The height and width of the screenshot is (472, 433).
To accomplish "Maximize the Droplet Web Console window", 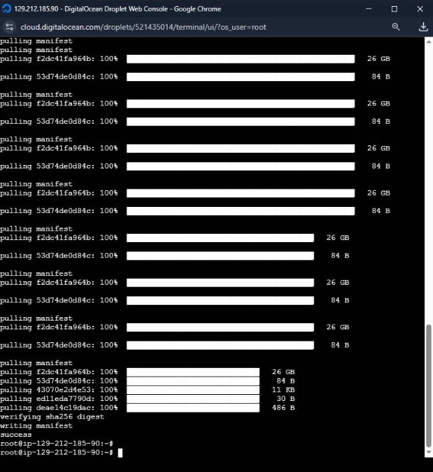I will [394, 9].
